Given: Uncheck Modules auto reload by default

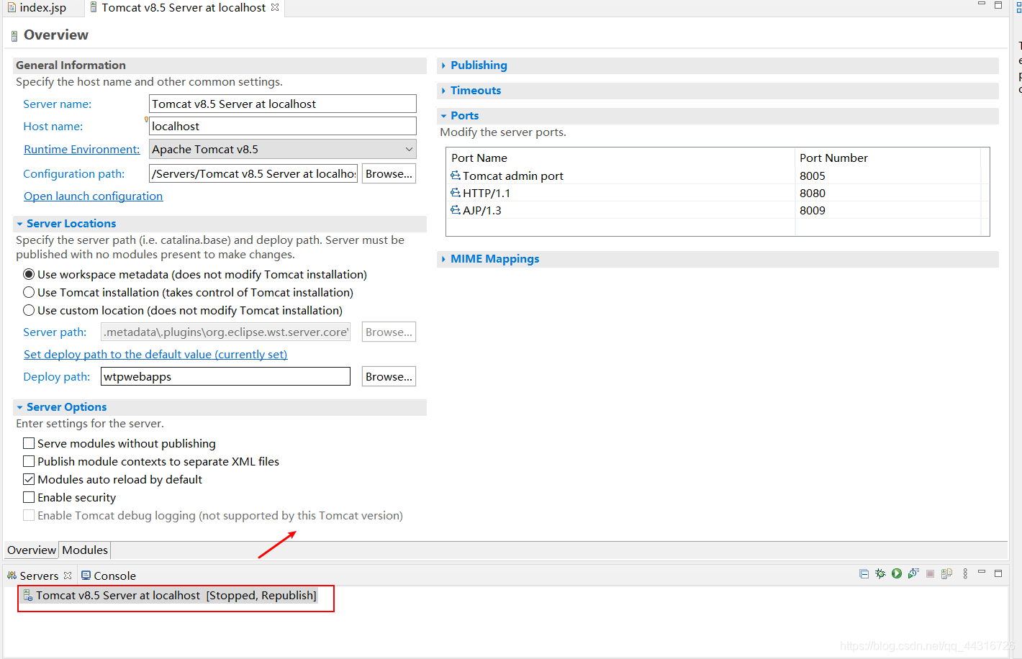Looking at the screenshot, I should click(x=29, y=479).
